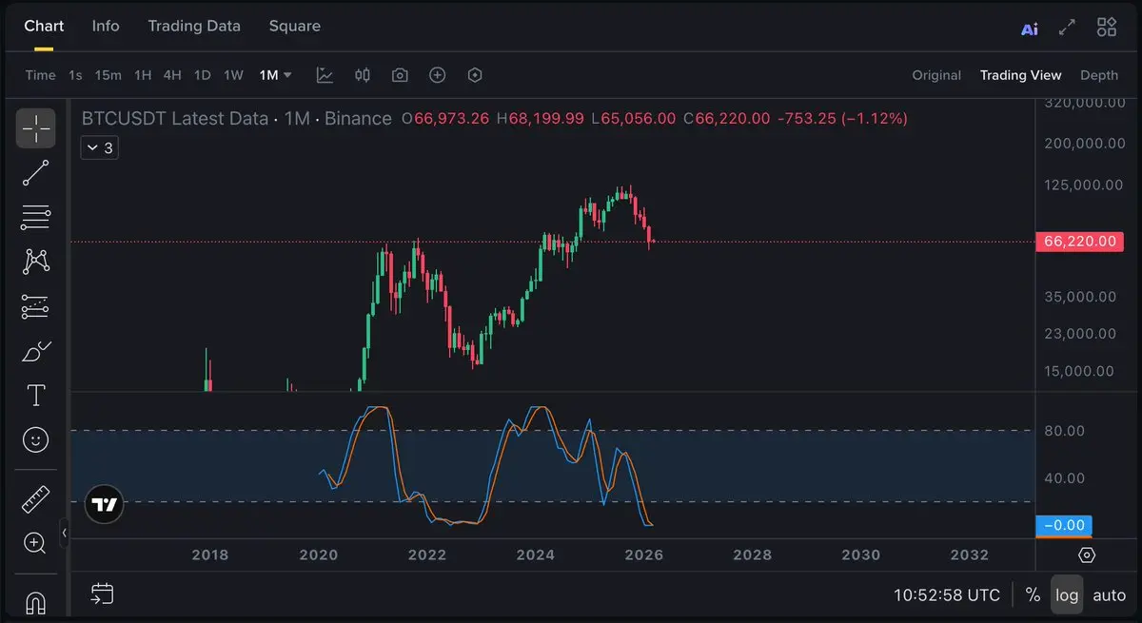This screenshot has width=1142, height=623.
Task: Click the 80.00 oscillator level label
Action: coord(1064,431)
